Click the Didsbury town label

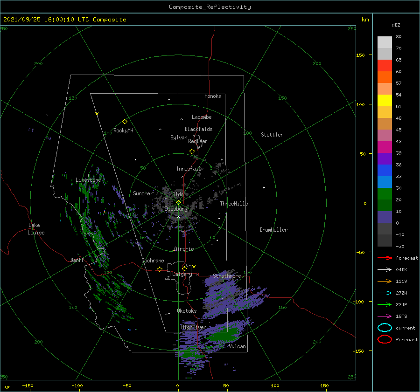click(176, 209)
